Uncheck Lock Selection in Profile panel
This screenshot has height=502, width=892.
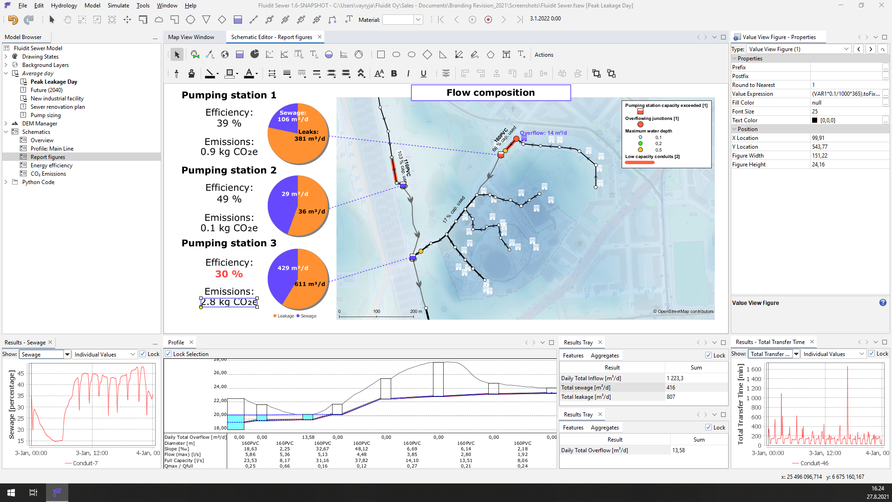[x=168, y=354]
